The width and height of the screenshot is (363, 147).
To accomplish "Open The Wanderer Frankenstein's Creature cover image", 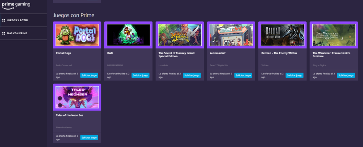I will pos(334,35).
